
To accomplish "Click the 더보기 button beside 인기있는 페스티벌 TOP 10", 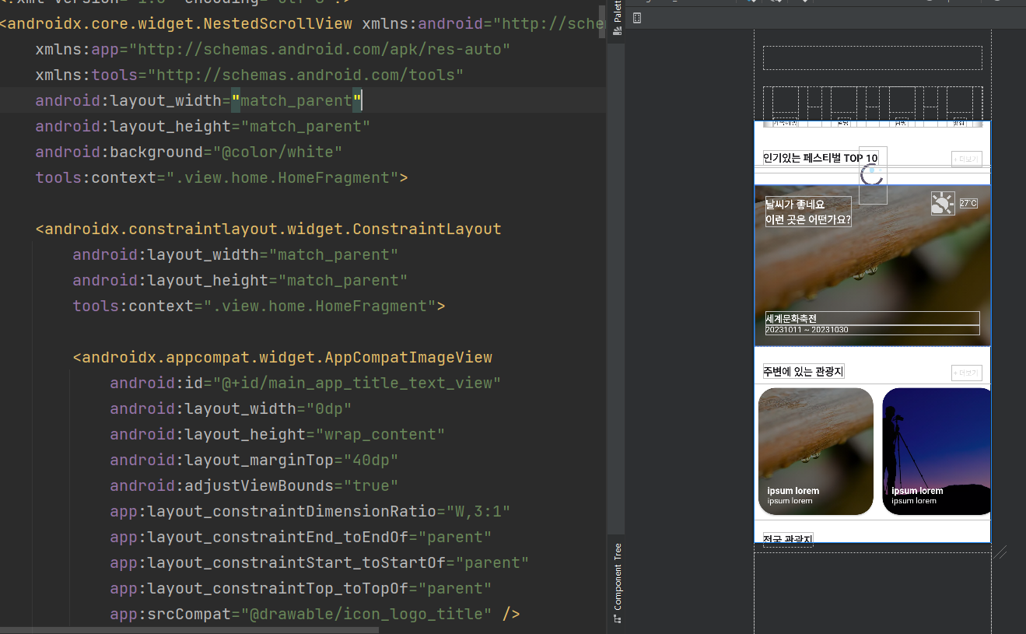I will [967, 159].
